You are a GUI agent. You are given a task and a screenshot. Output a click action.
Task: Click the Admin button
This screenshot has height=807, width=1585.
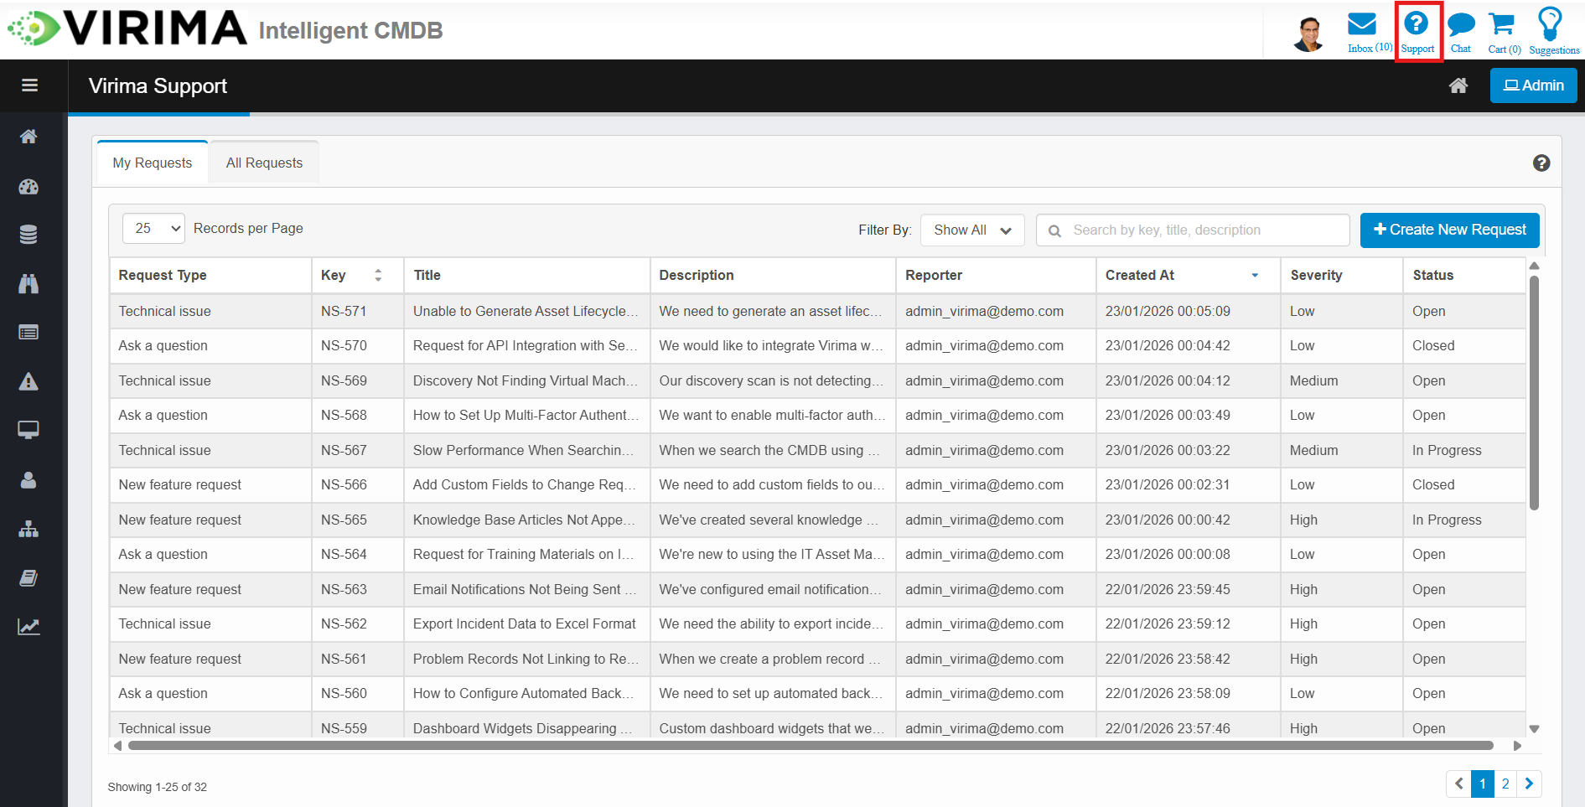tap(1533, 85)
